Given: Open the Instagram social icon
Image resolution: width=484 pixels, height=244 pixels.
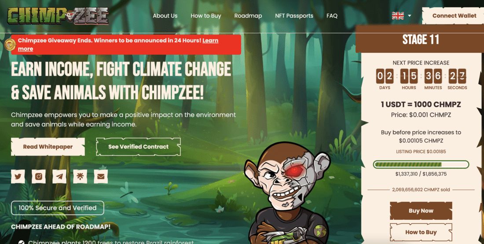Looking at the screenshot, I should pos(39,176).
